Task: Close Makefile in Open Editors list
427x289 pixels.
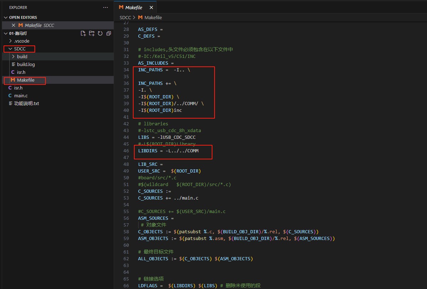Action: click(13, 25)
